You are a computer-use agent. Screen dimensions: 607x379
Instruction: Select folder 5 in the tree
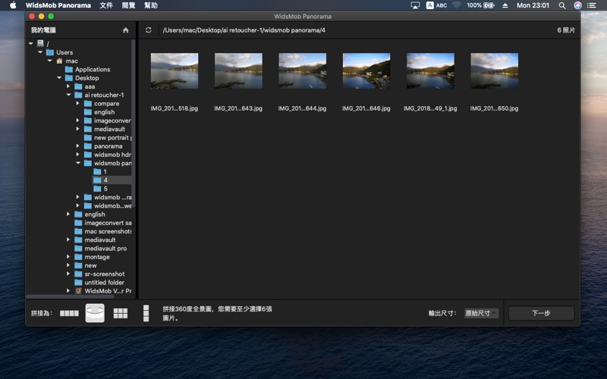click(105, 189)
